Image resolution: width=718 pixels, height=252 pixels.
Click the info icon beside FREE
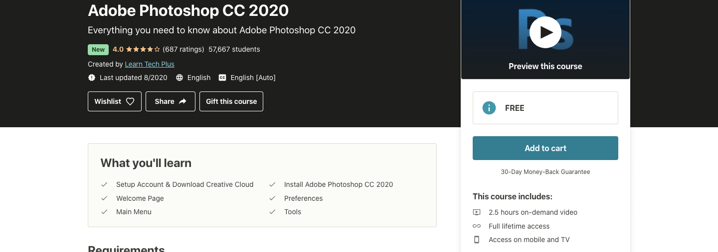[x=489, y=108]
